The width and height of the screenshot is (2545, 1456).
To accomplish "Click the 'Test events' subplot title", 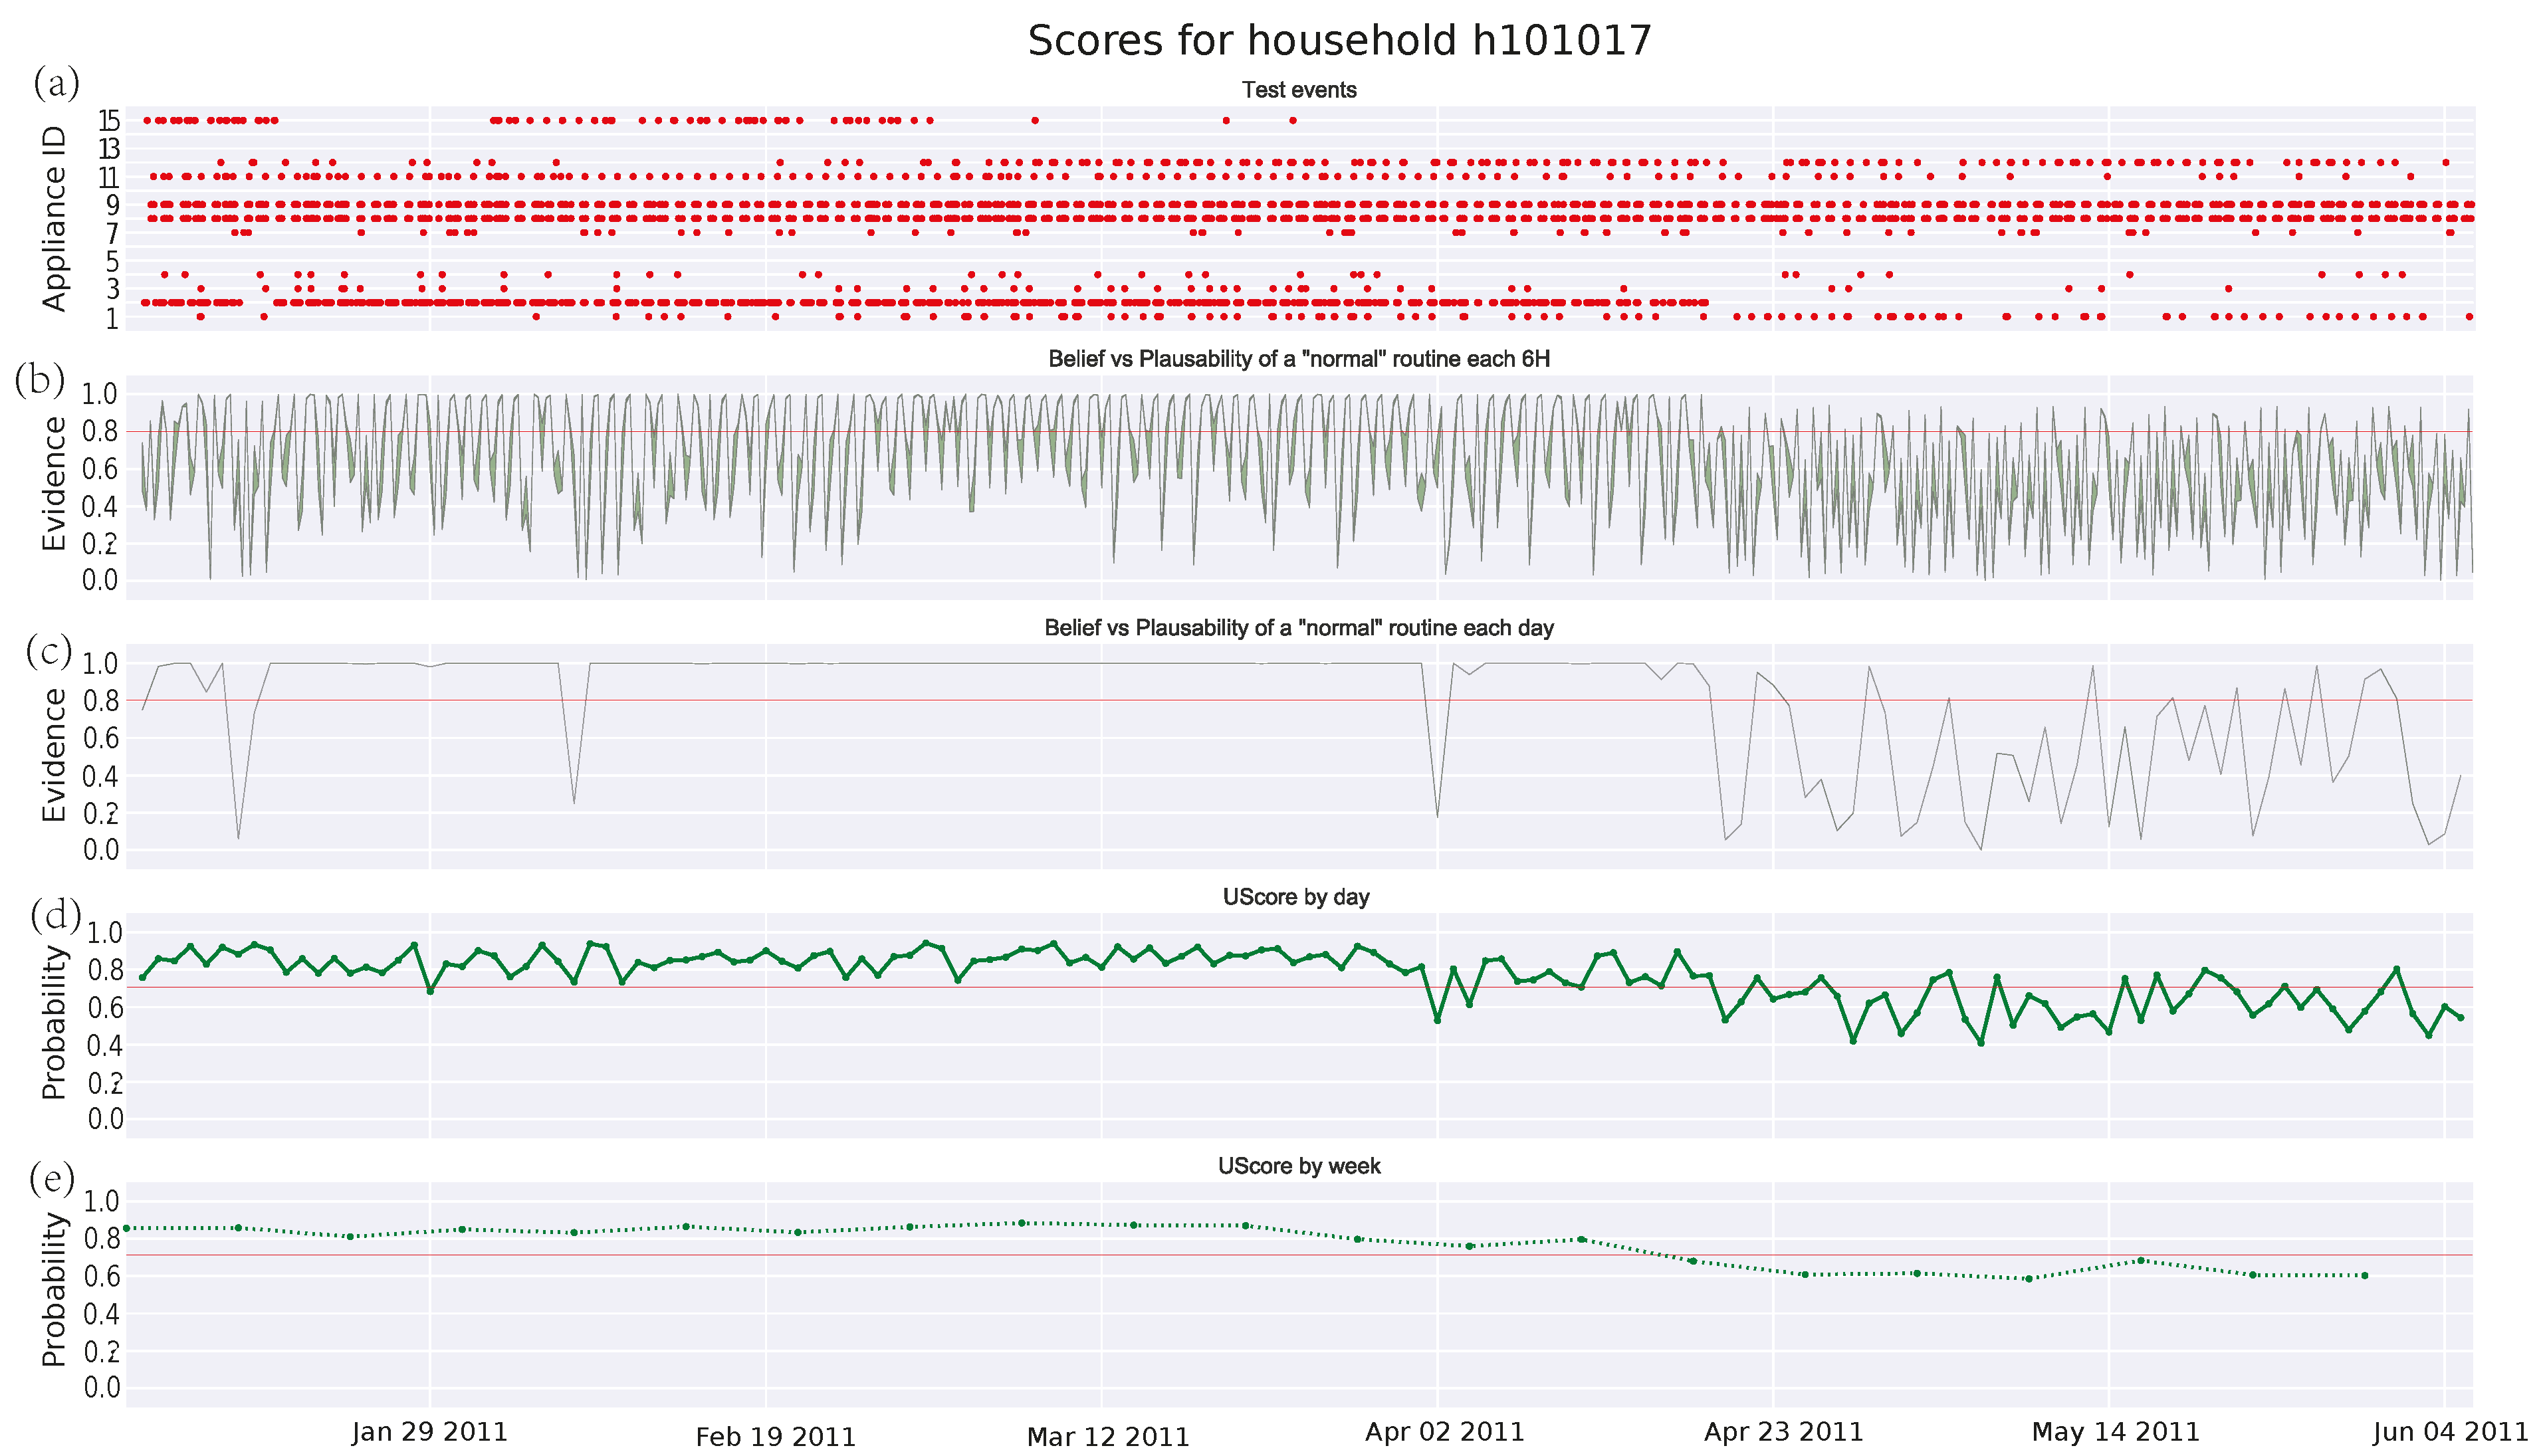I will 1299,90.
